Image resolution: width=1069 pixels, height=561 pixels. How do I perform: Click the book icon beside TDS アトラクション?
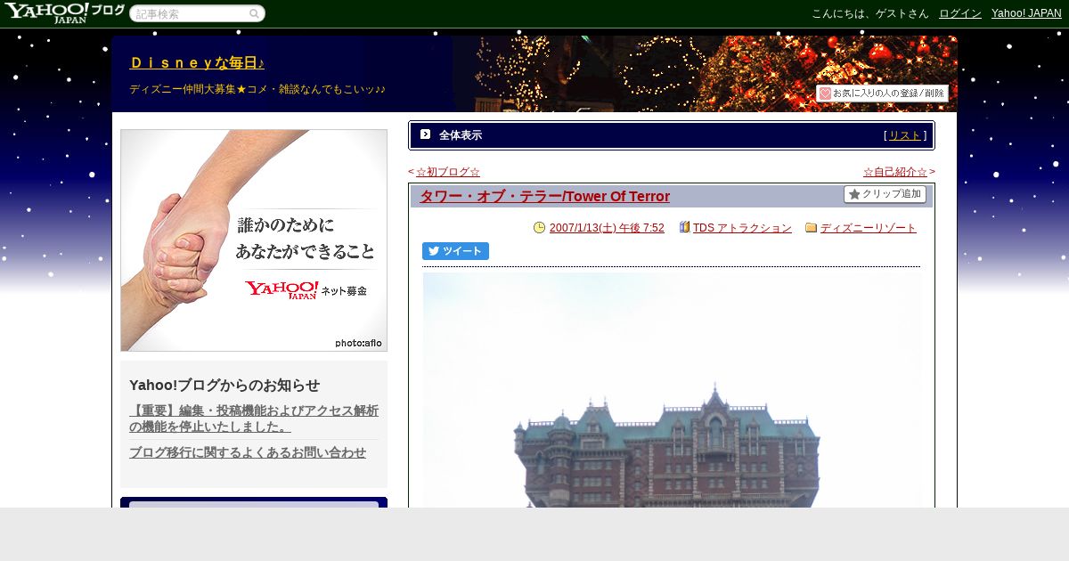click(x=684, y=227)
